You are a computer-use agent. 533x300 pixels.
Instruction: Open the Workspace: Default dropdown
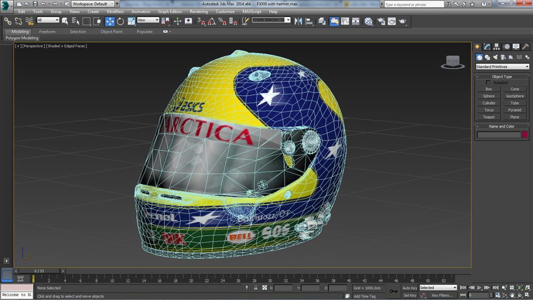92,4
